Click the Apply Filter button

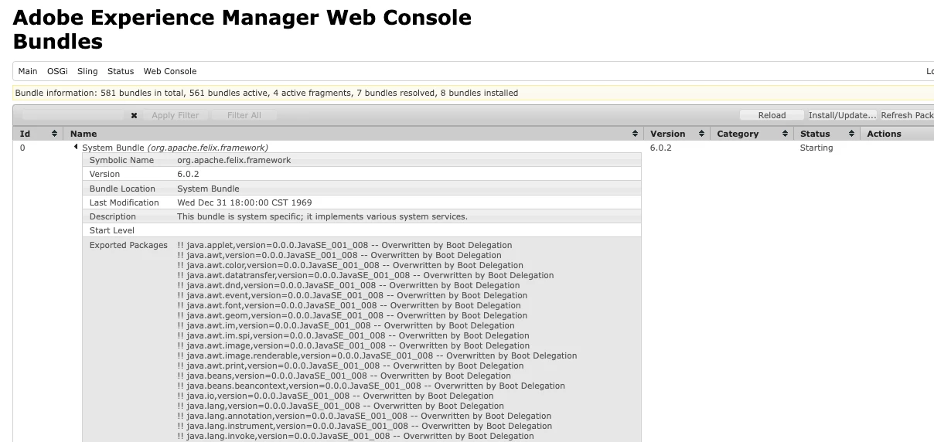tap(176, 115)
